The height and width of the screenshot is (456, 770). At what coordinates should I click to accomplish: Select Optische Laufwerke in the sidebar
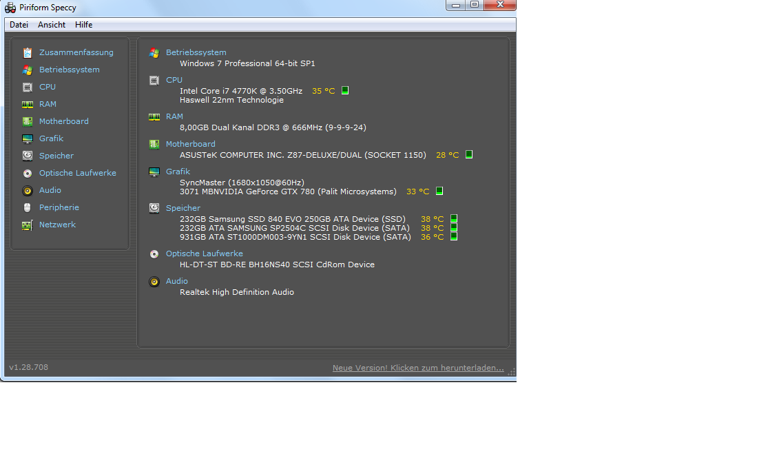point(78,172)
